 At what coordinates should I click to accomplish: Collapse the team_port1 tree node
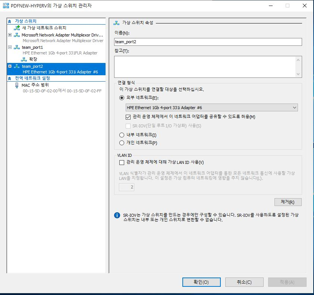[10, 47]
